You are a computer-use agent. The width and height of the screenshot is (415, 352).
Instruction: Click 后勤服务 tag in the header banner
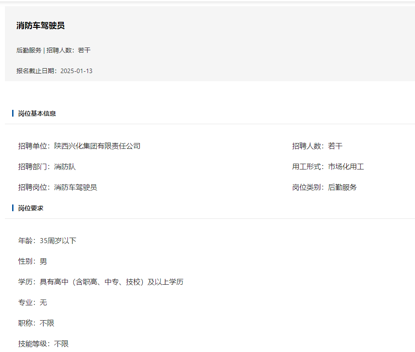pyautogui.click(x=29, y=50)
